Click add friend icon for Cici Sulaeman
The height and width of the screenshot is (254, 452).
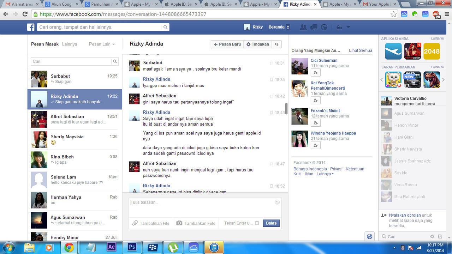tap(315, 72)
